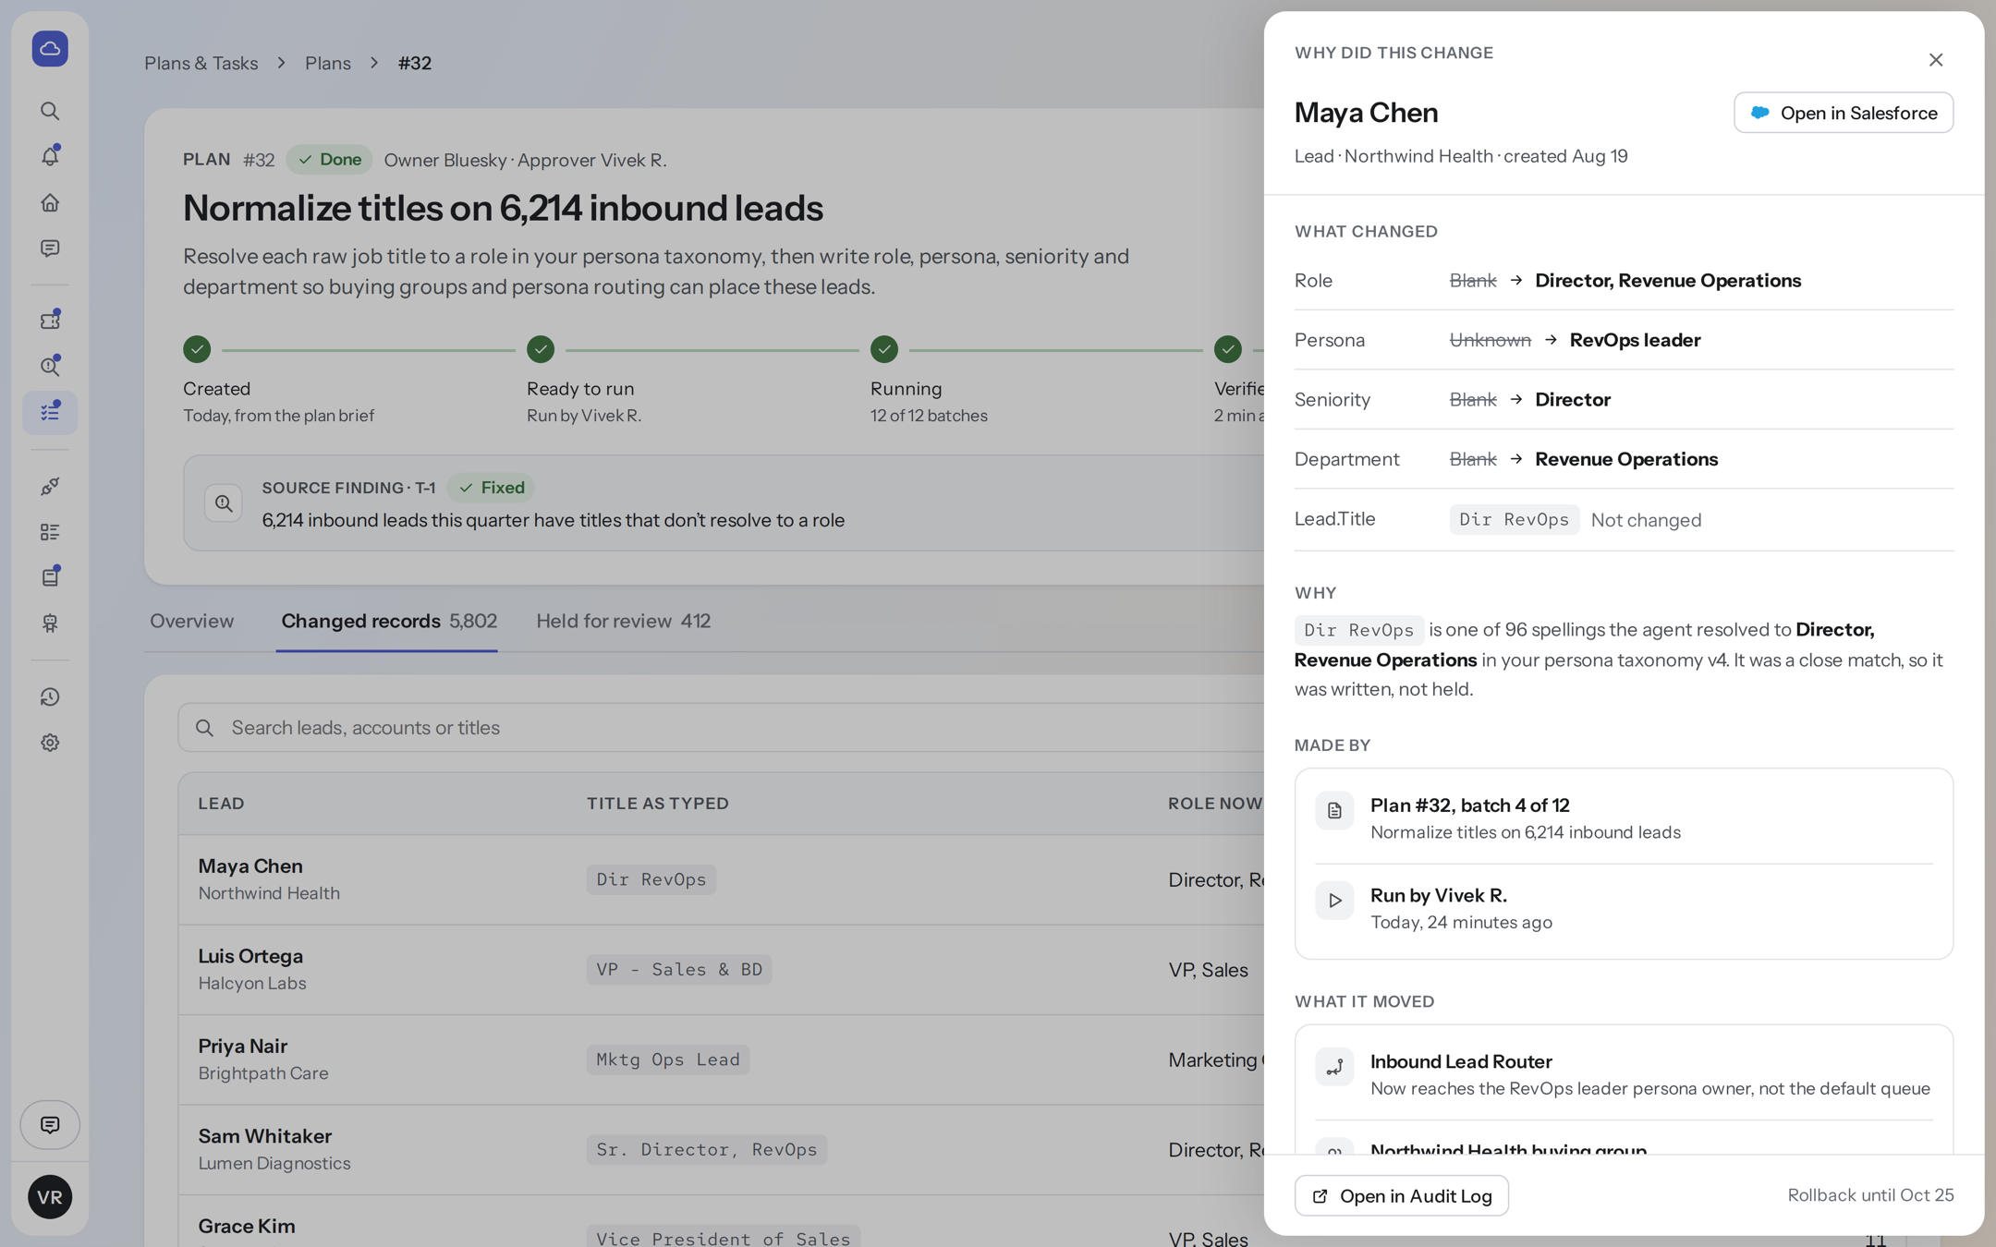This screenshot has width=1996, height=1247.
Task: Click the feedback chat bubble button
Action: (50, 1124)
